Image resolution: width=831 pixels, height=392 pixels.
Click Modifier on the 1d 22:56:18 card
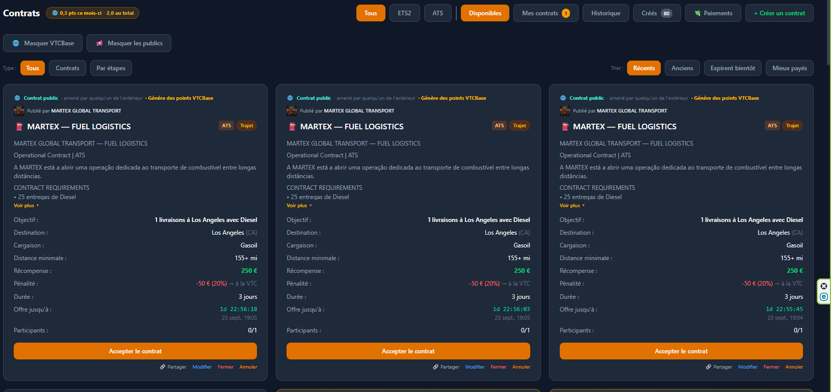202,367
